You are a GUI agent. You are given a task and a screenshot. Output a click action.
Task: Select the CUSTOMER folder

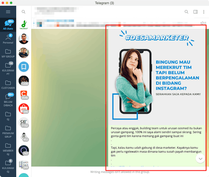[8, 85]
